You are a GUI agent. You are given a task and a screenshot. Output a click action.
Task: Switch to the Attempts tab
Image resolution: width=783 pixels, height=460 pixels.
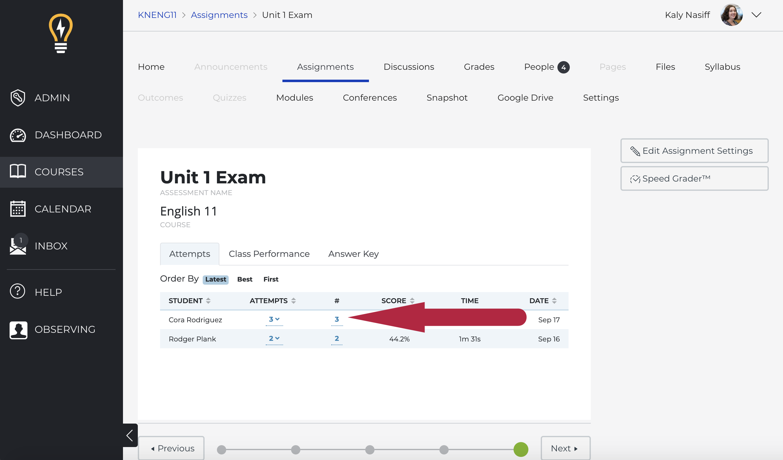(189, 254)
